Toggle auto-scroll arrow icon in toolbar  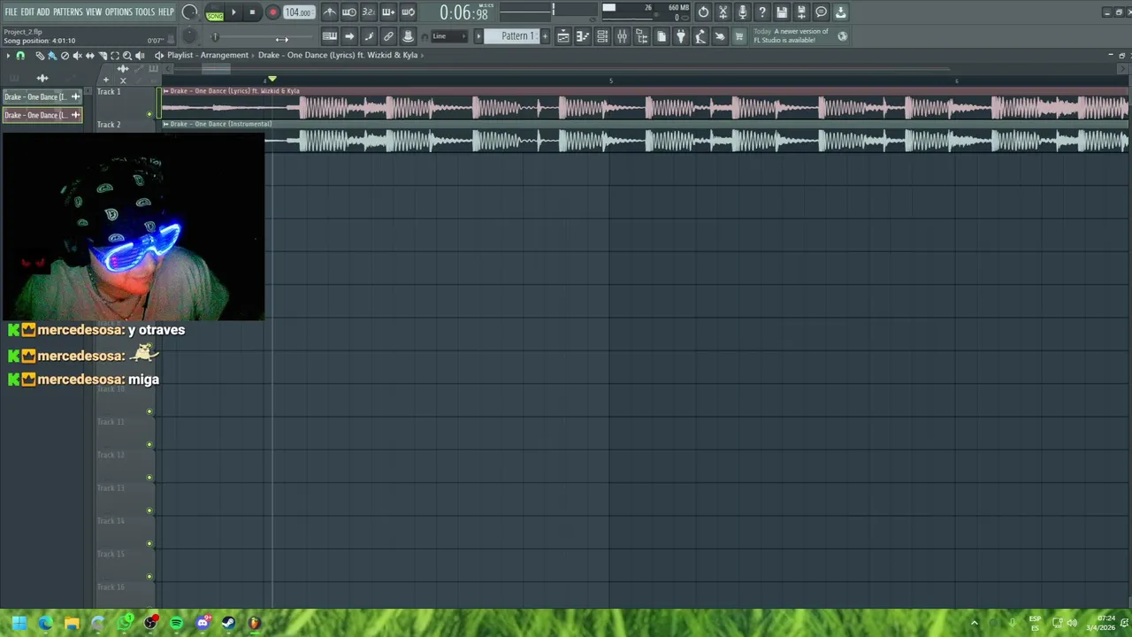348,36
